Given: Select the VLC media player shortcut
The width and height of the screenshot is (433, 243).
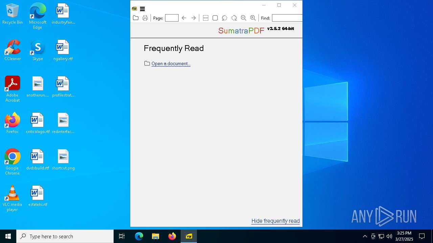Looking at the screenshot, I should 13,198.
